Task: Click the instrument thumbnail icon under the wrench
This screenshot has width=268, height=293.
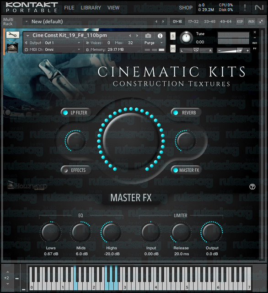Action: pos(12,47)
